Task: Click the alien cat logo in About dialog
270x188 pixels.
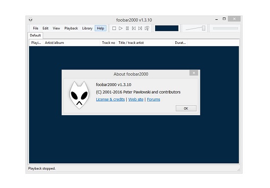Action: [79, 95]
